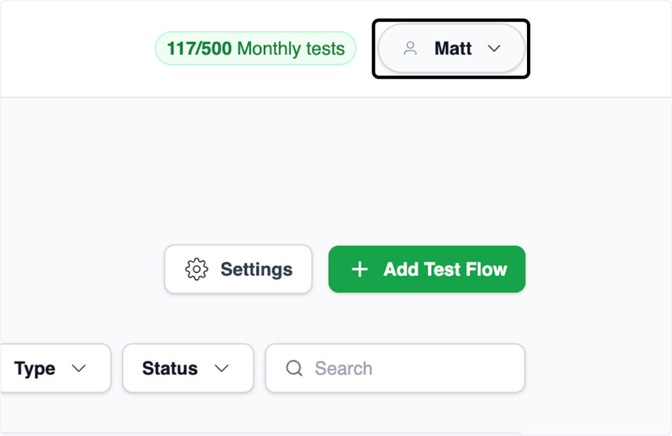Viewport: 672px width, 436px height.
Task: Expand the Status filter chevron arrow
Action: click(222, 368)
